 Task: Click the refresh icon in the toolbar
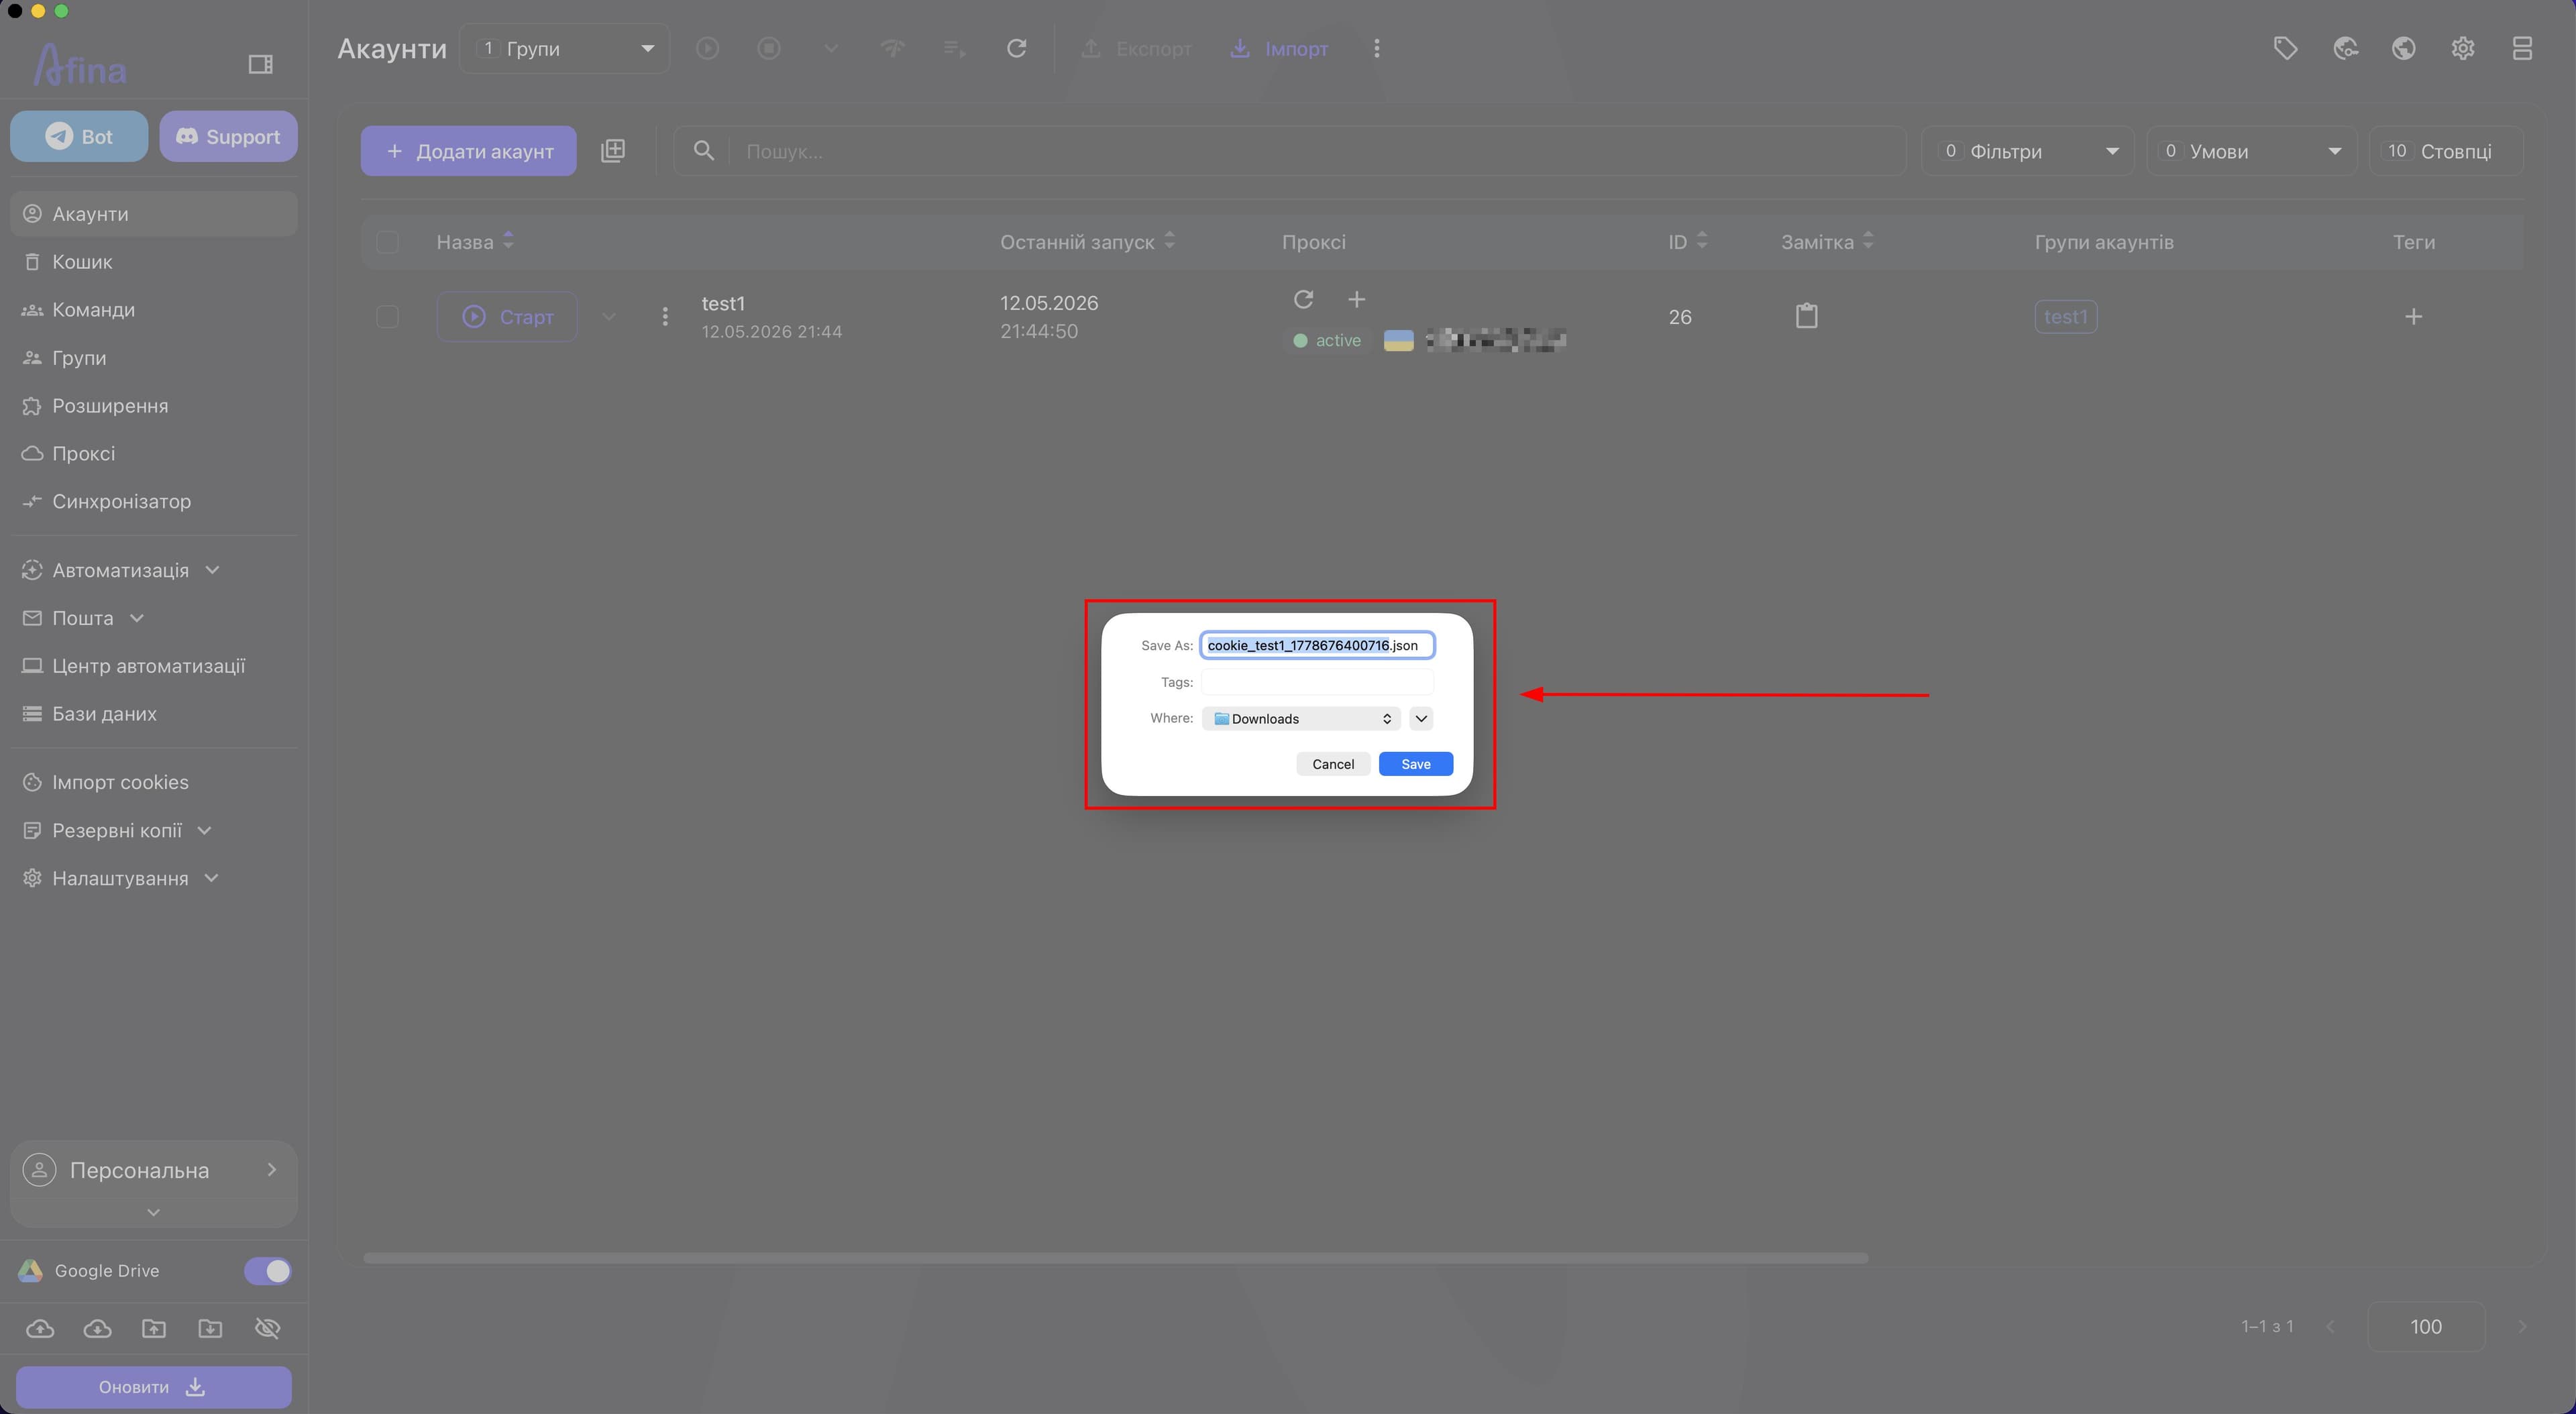(x=1016, y=48)
